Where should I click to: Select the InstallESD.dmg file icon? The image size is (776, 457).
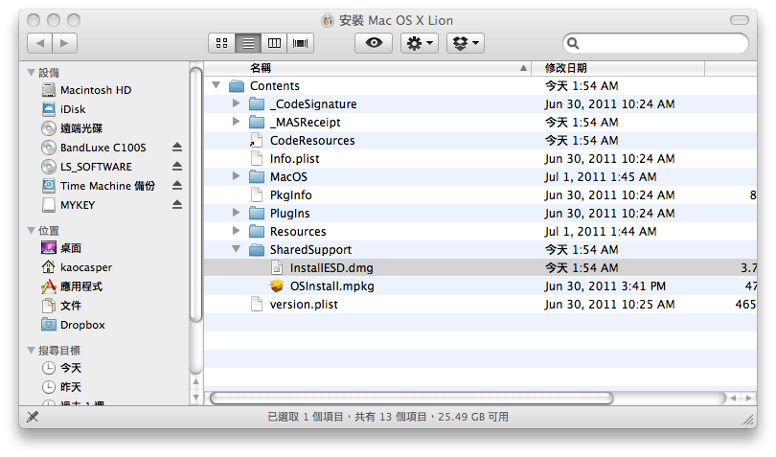277,268
